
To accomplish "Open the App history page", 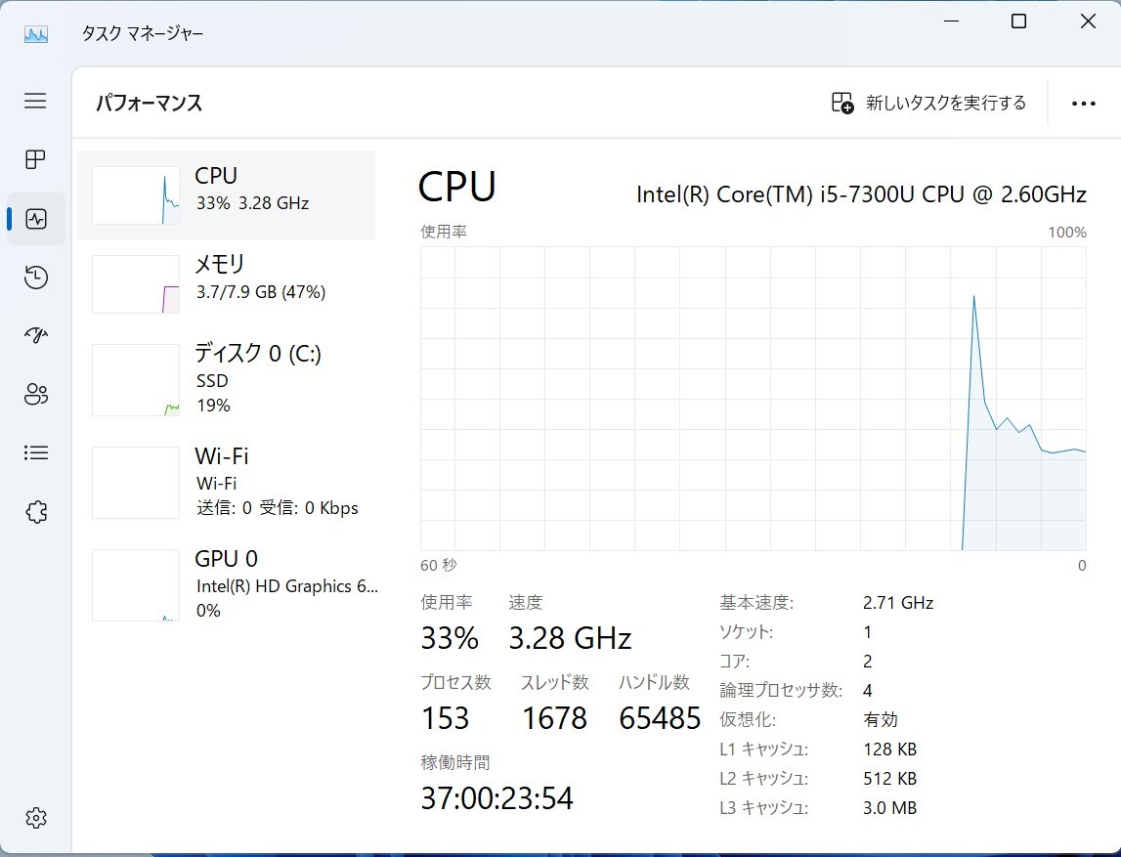I will (35, 278).
